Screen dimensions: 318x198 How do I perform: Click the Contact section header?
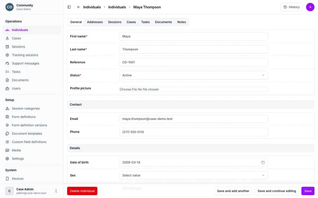(x=191, y=105)
